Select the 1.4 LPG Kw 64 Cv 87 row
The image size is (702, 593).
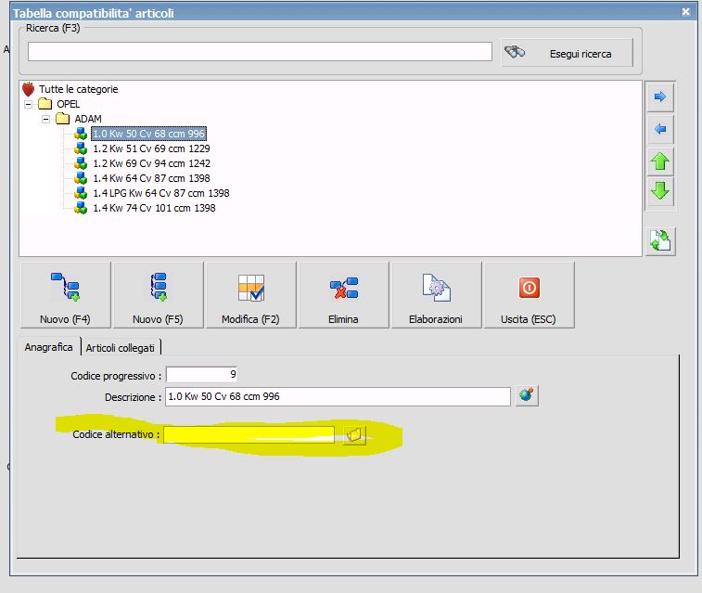coord(161,193)
